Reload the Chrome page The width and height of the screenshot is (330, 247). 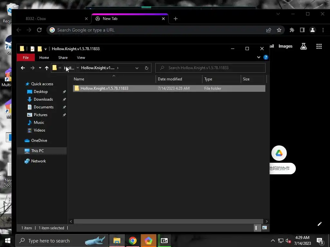(39, 30)
